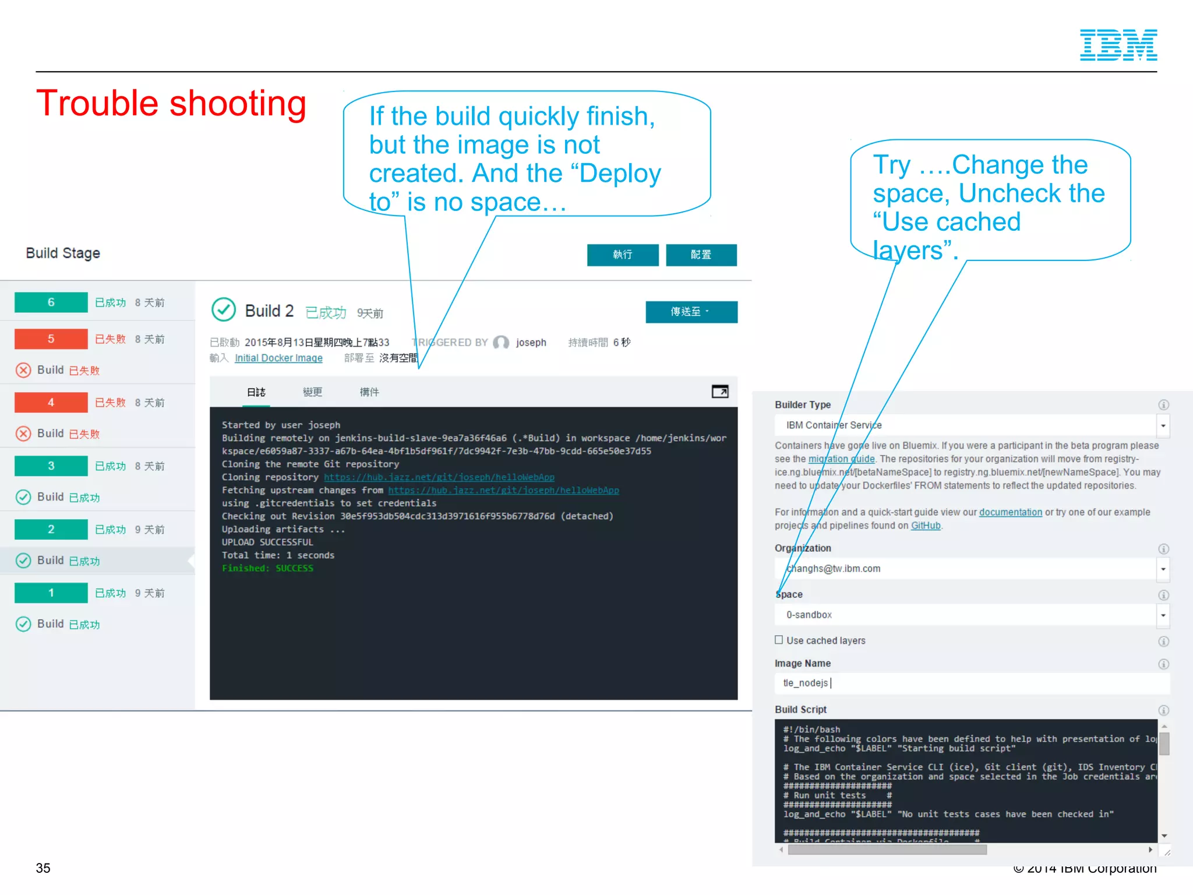Screen dimensions: 1193x895
Task: Click the success Build icon under run 2
Action: [x=23, y=561]
